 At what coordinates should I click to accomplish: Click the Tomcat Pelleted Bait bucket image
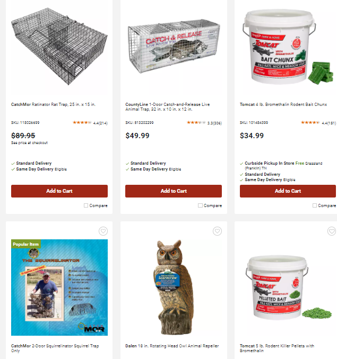(288, 288)
